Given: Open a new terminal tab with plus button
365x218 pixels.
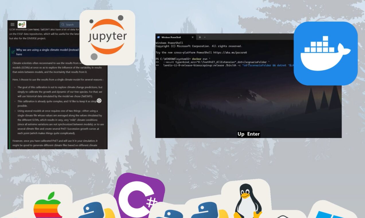Looking at the screenshot, I should coord(200,37).
